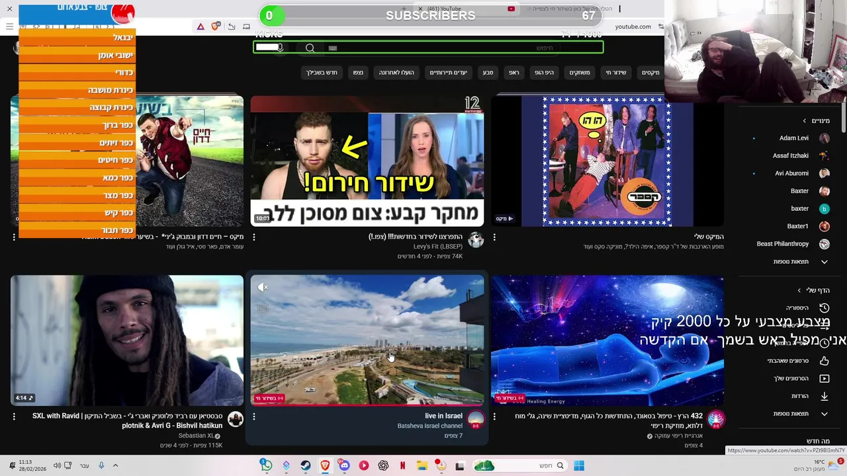The height and width of the screenshot is (476, 847).
Task: Select the 'יעדים תיירותיים' filter chip
Action: (x=448, y=73)
